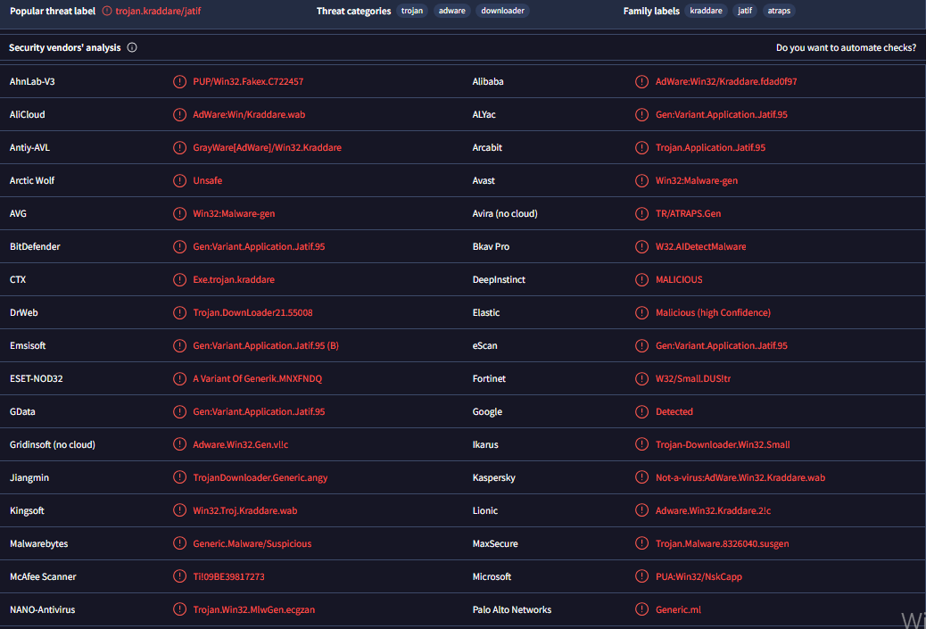Click Adware.Win32.Kraddare.2!c result
Viewport: 926px width, 629px height.
coord(714,511)
